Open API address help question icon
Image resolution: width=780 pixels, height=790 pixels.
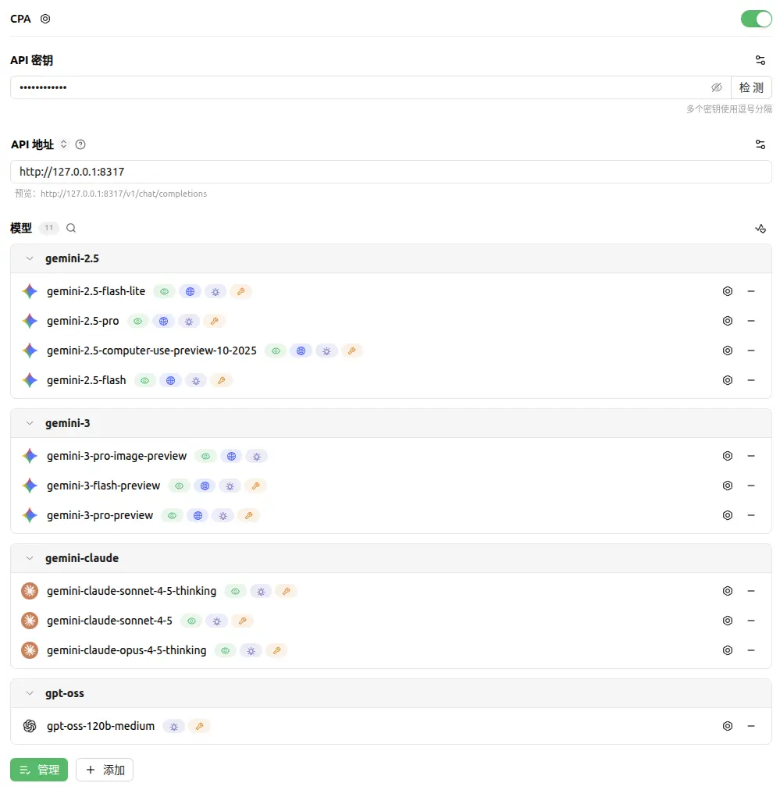[80, 144]
